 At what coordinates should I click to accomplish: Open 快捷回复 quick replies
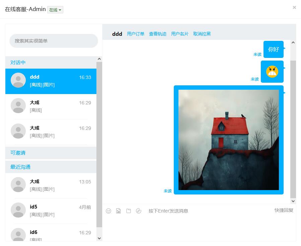coord(284,210)
